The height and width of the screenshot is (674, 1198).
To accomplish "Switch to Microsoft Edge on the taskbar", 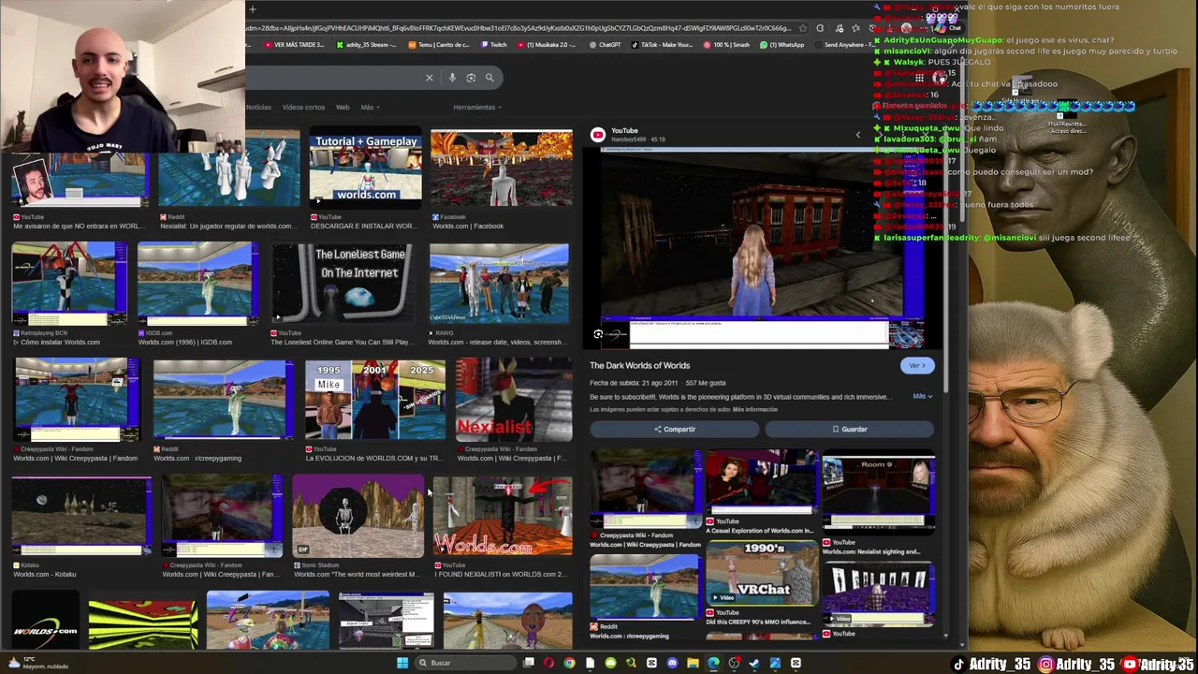I will (713, 663).
